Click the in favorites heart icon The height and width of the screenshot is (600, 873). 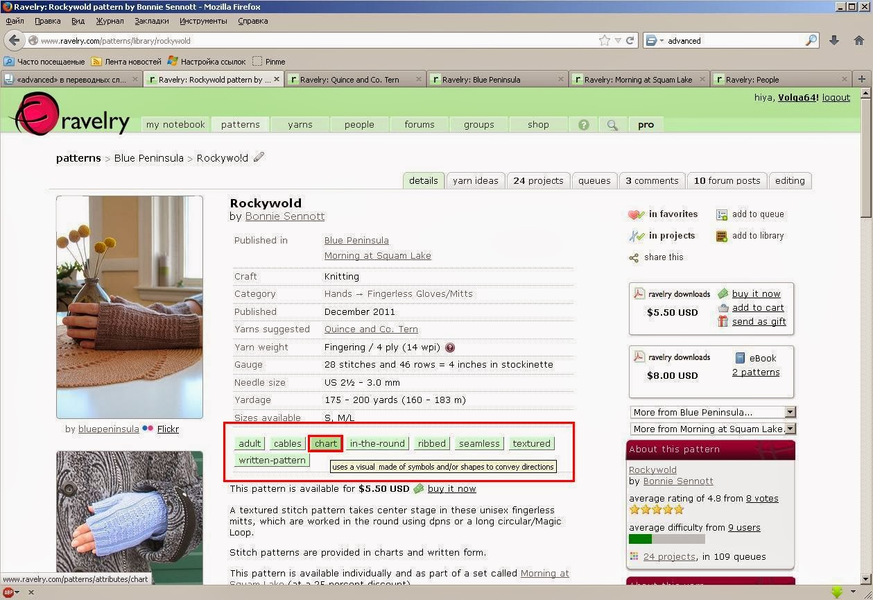click(636, 214)
